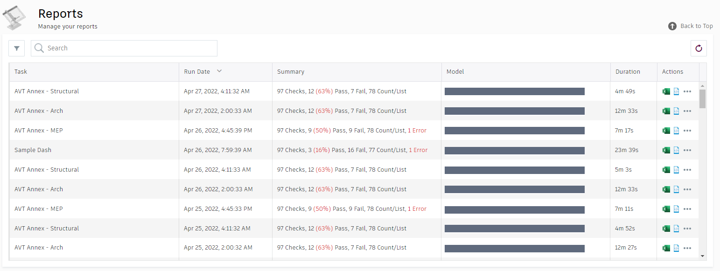Screen dimensions: 720x271
Task: Click the table scrollbar down arrow
Action: click(702, 256)
